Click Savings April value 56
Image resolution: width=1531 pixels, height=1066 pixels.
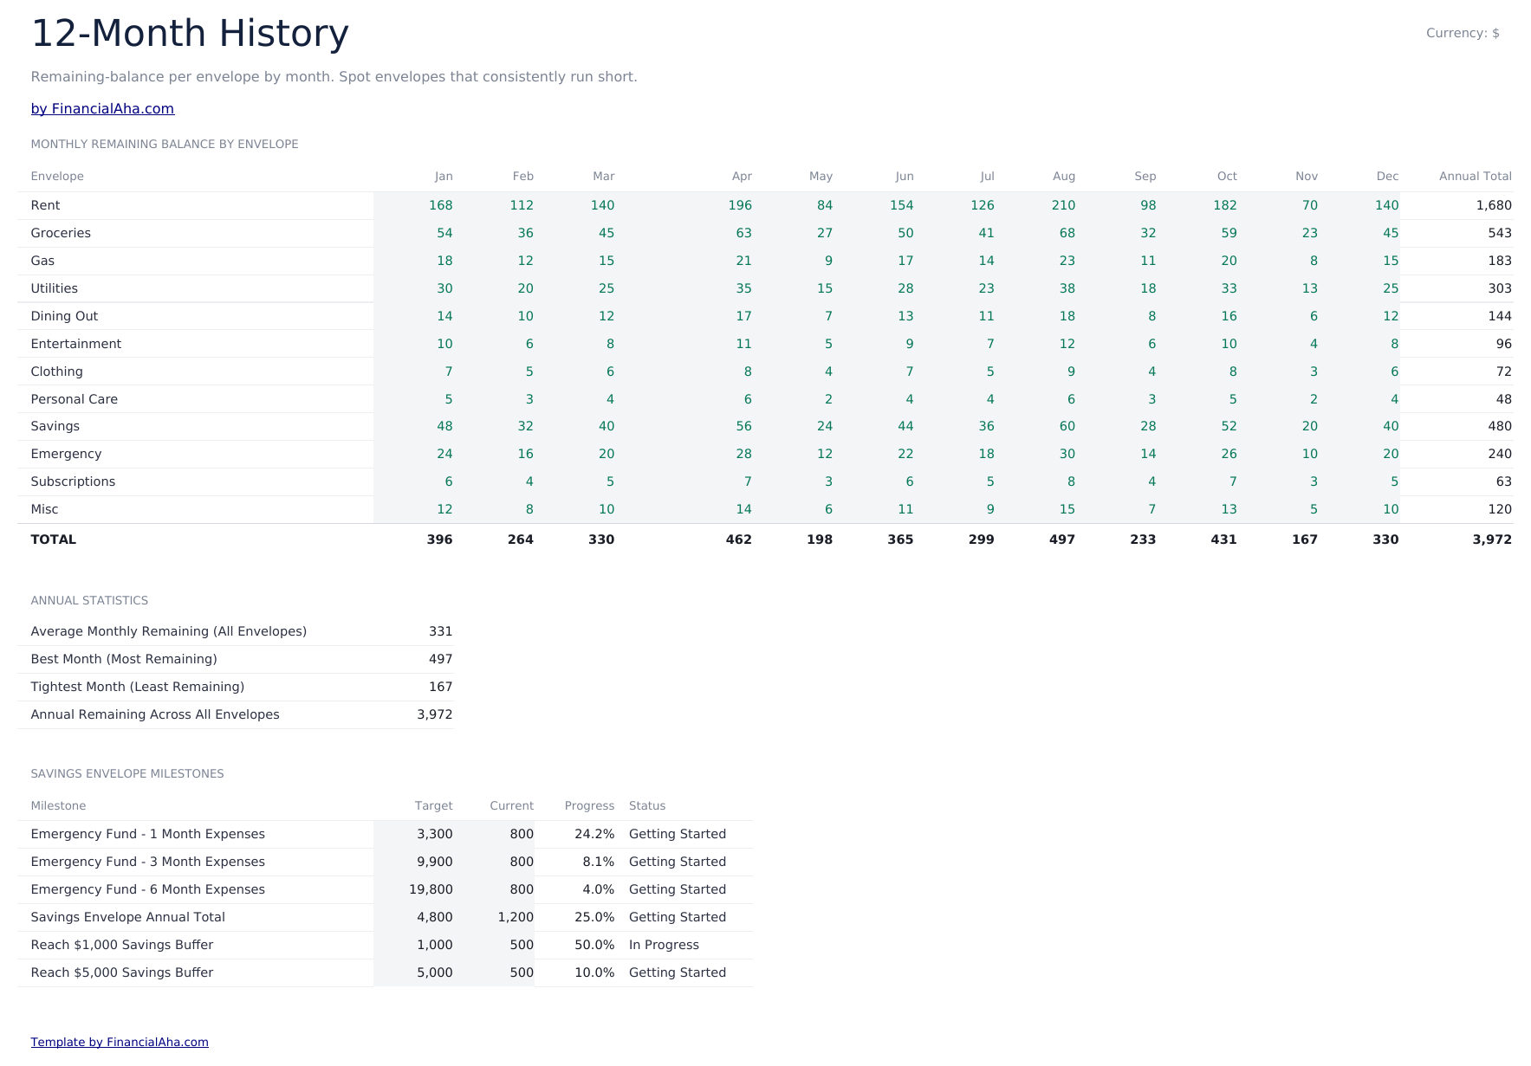(x=743, y=426)
